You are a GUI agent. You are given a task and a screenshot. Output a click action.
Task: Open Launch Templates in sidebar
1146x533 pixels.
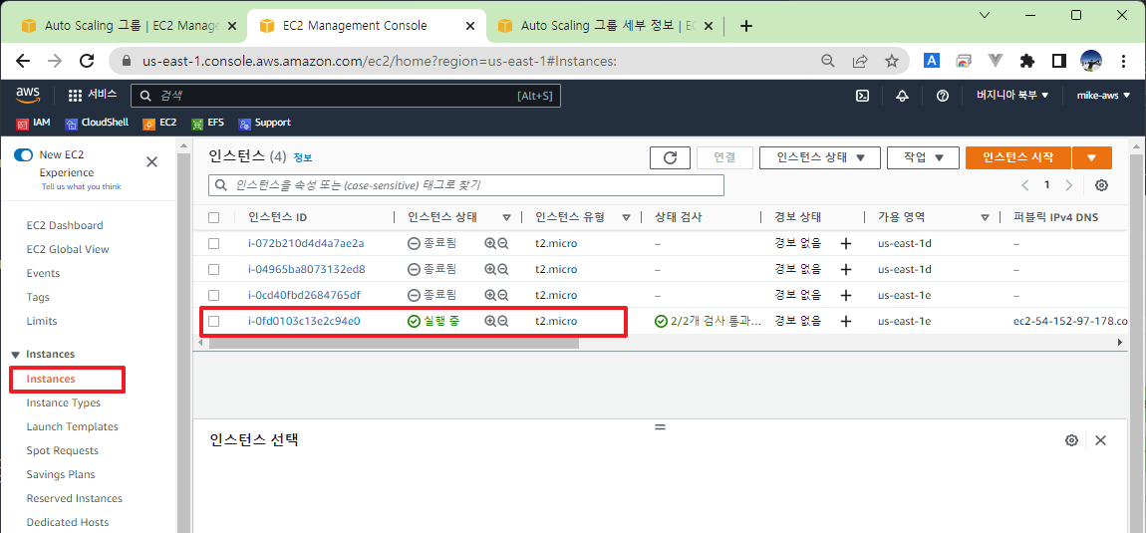pyautogui.click(x=72, y=426)
